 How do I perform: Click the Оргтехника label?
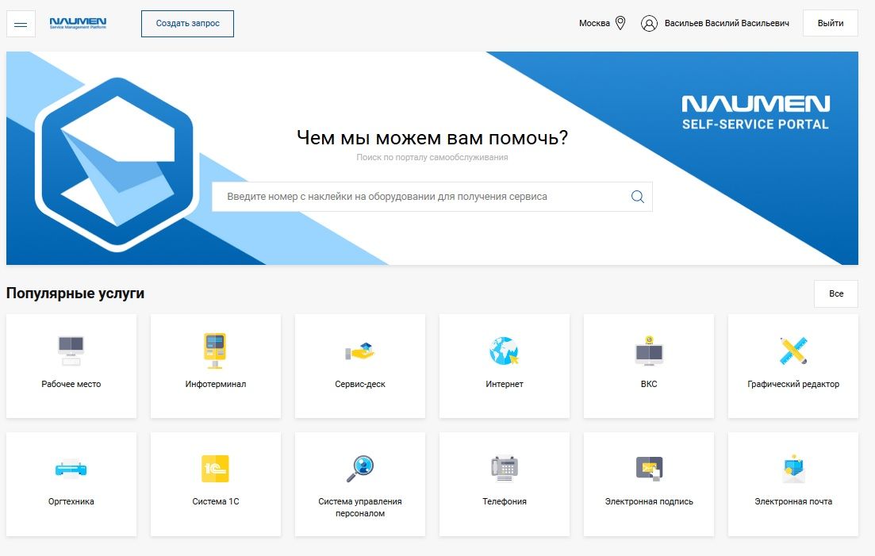[71, 501]
